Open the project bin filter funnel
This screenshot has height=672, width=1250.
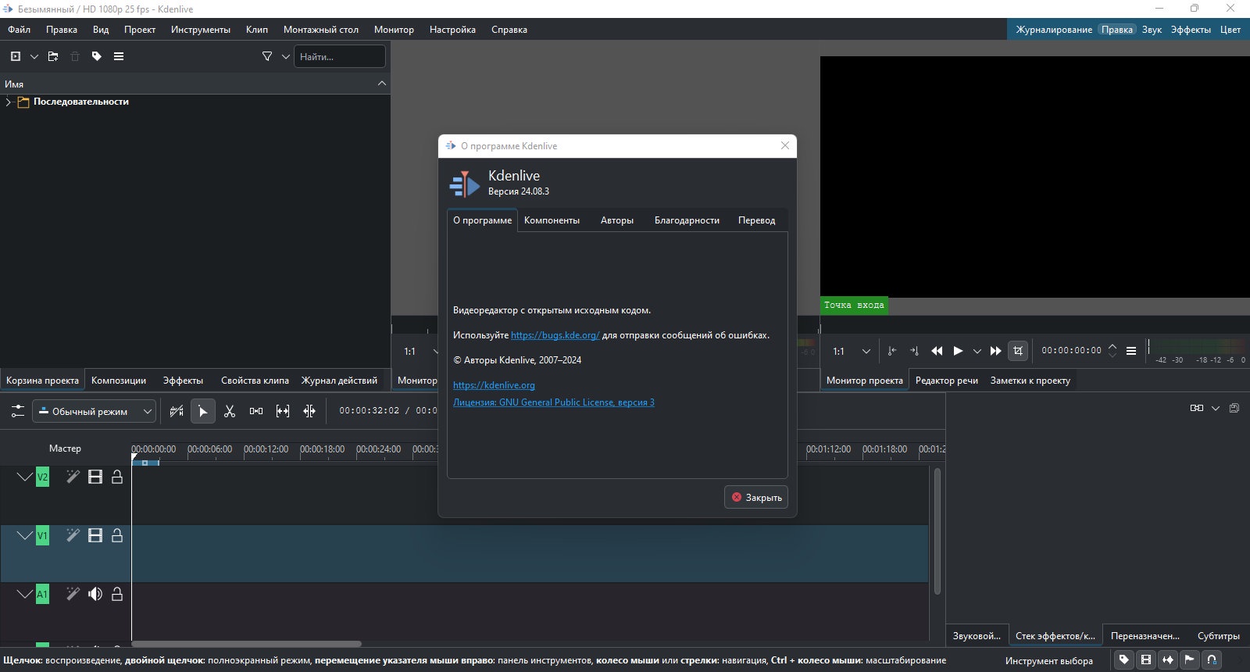click(267, 56)
